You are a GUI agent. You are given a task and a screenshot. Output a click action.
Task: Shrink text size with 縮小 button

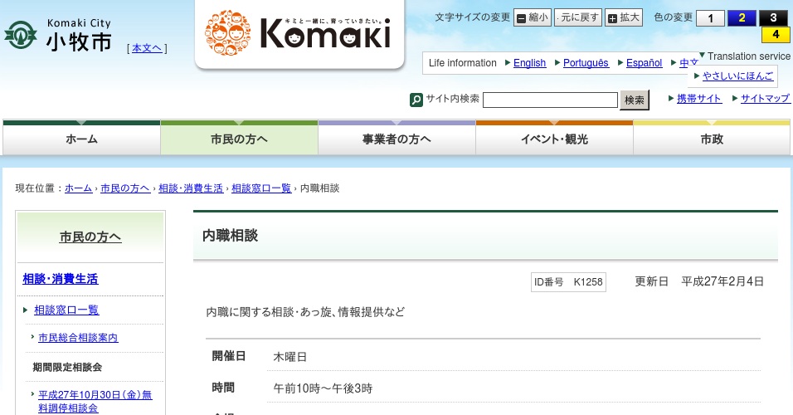click(x=532, y=17)
